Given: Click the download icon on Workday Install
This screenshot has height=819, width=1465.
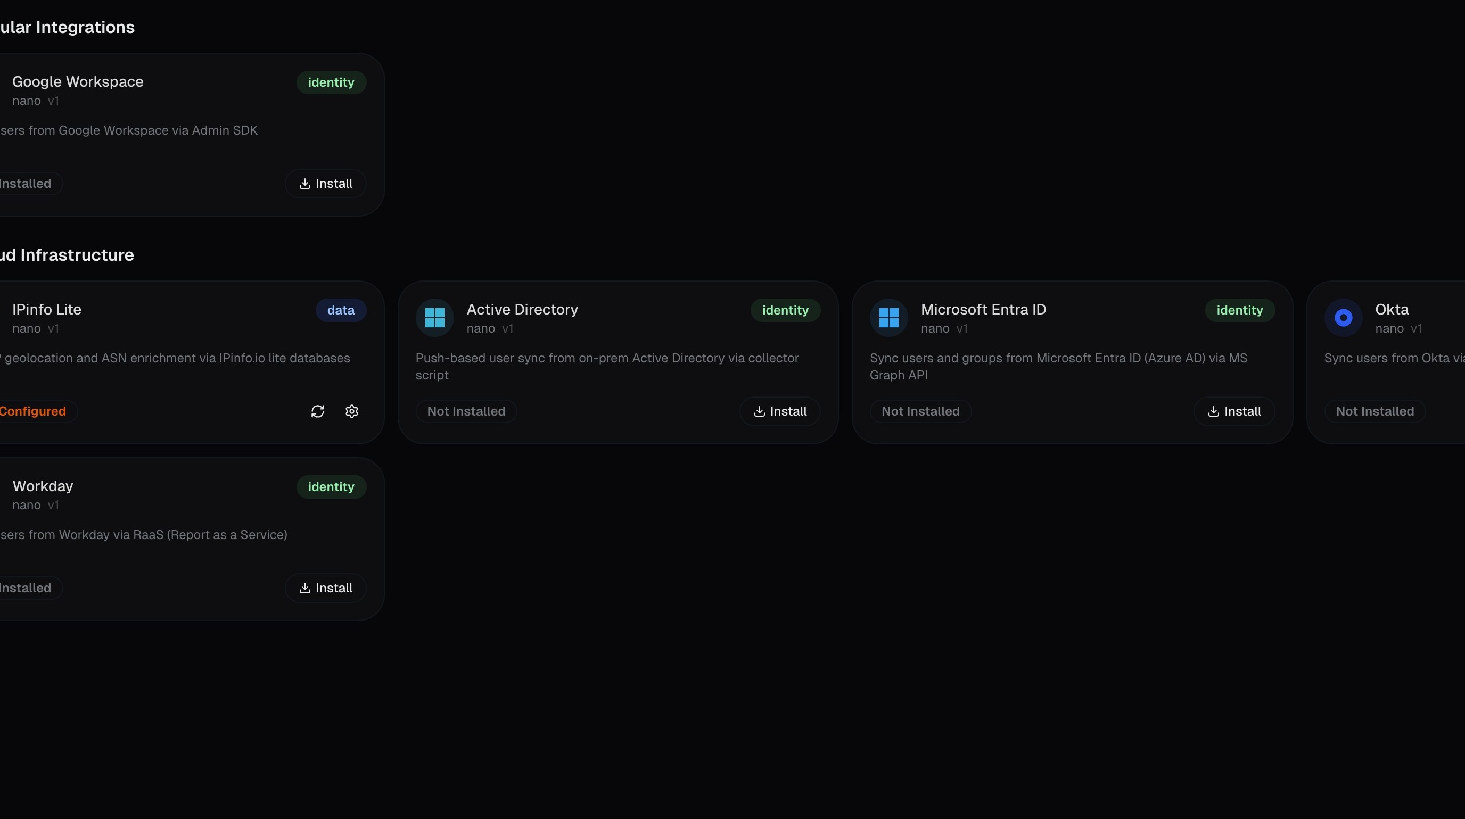Looking at the screenshot, I should tap(305, 588).
